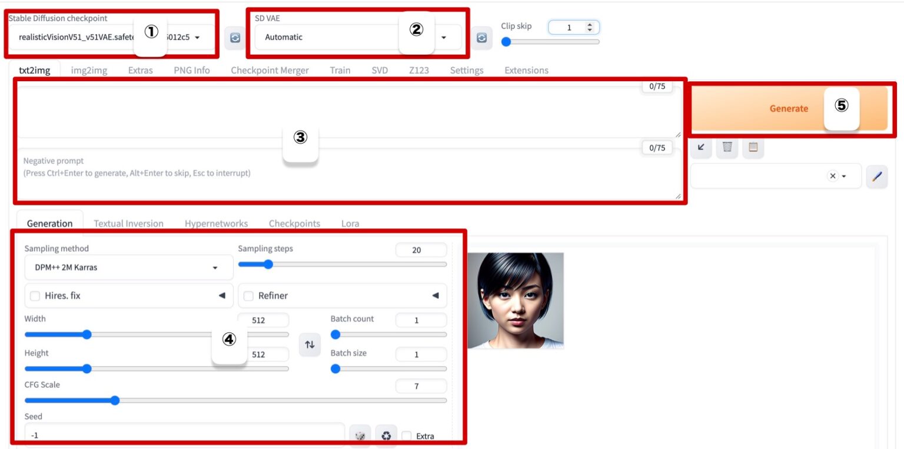This screenshot has width=904, height=449.
Task: Open the style editor with pencil icon
Action: [x=876, y=176]
